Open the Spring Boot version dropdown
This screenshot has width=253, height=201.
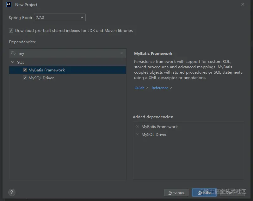pyautogui.click(x=59, y=17)
